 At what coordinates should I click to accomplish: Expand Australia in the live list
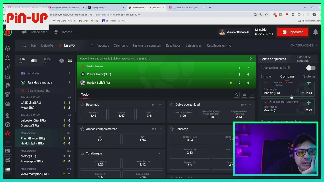[45, 73]
